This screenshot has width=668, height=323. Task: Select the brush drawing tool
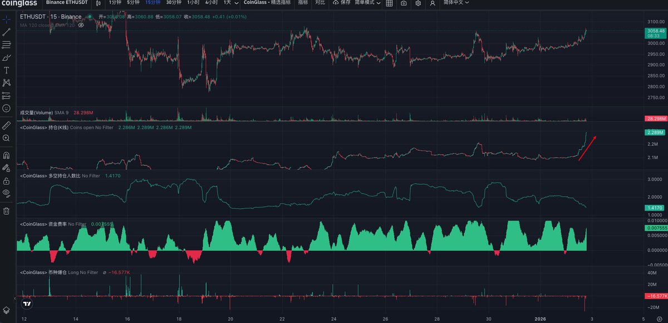coord(6,57)
